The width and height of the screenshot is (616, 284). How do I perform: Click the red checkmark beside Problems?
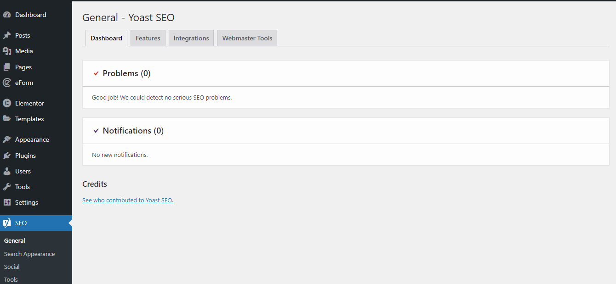tap(96, 73)
